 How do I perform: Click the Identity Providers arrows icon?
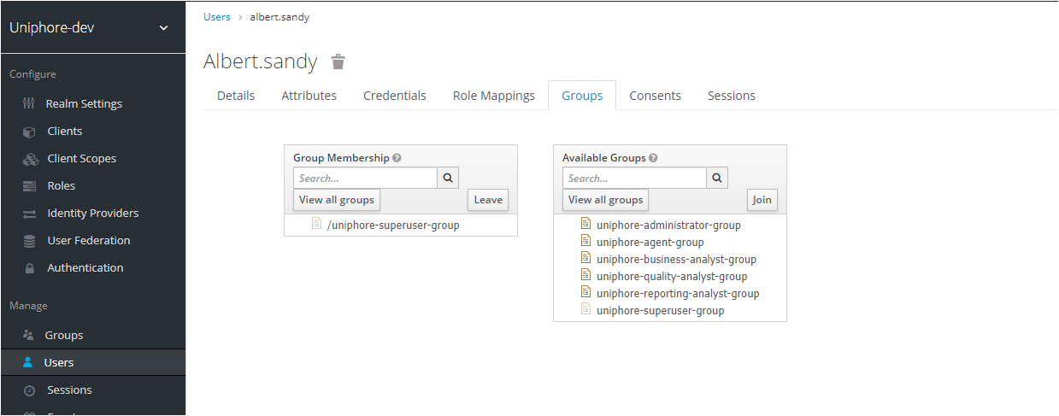pyautogui.click(x=30, y=214)
